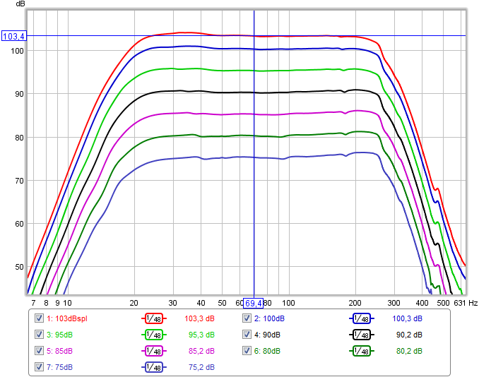Click the 90,2 dB readout value
Viewport: 479px width, 377px height.
coord(409,335)
